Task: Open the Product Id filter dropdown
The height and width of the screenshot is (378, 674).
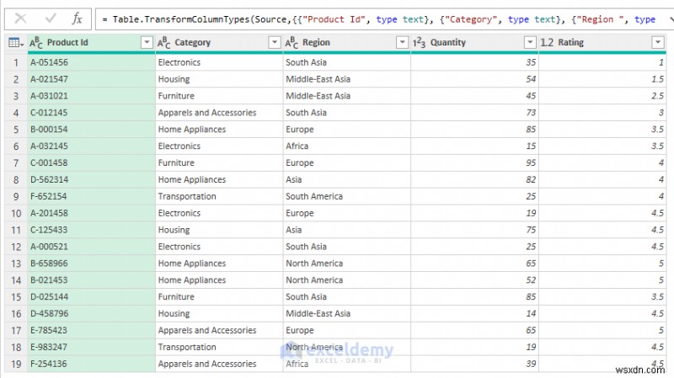Action: pyautogui.click(x=147, y=42)
